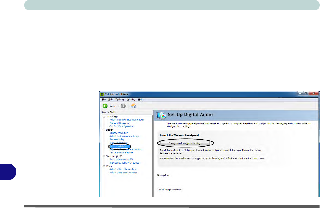The height and width of the screenshot is (208, 320).
Task: Open the Desktop menu
Action: [120, 100]
